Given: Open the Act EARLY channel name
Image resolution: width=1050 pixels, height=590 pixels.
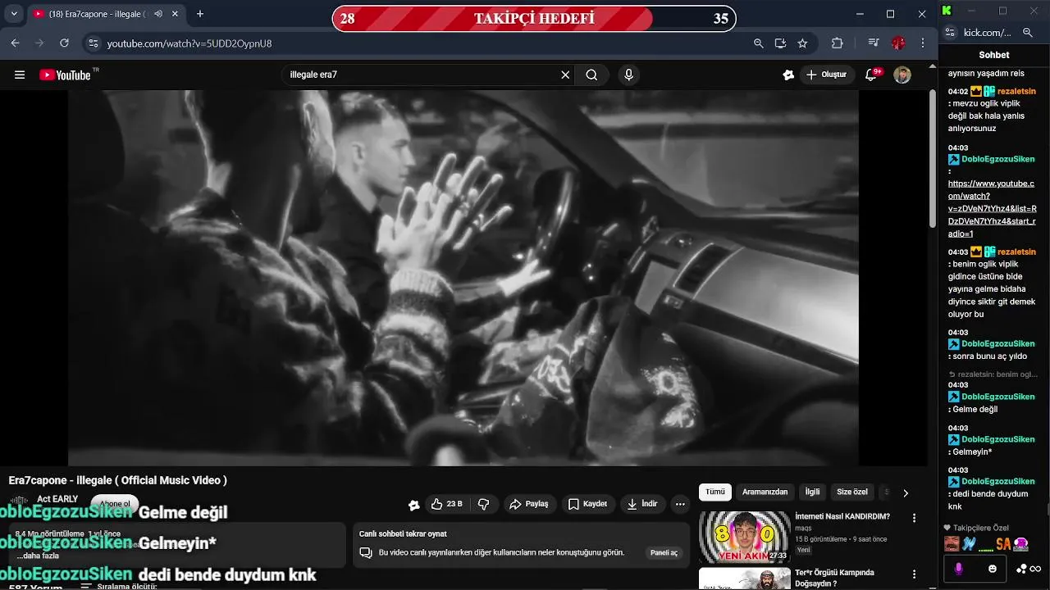Looking at the screenshot, I should tap(57, 499).
